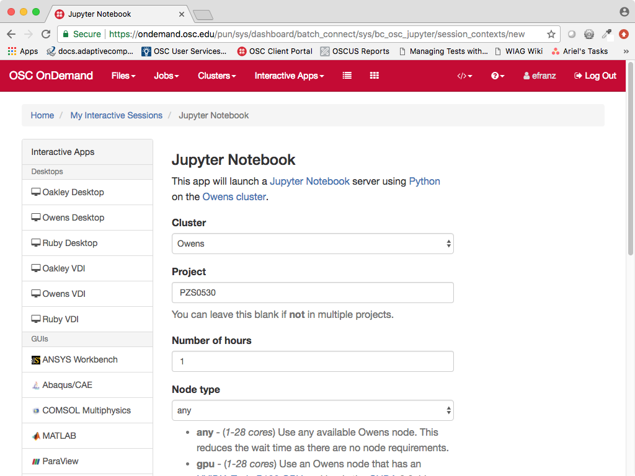
Task: Select Ruby VDI in the sidebar
Action: click(x=87, y=319)
